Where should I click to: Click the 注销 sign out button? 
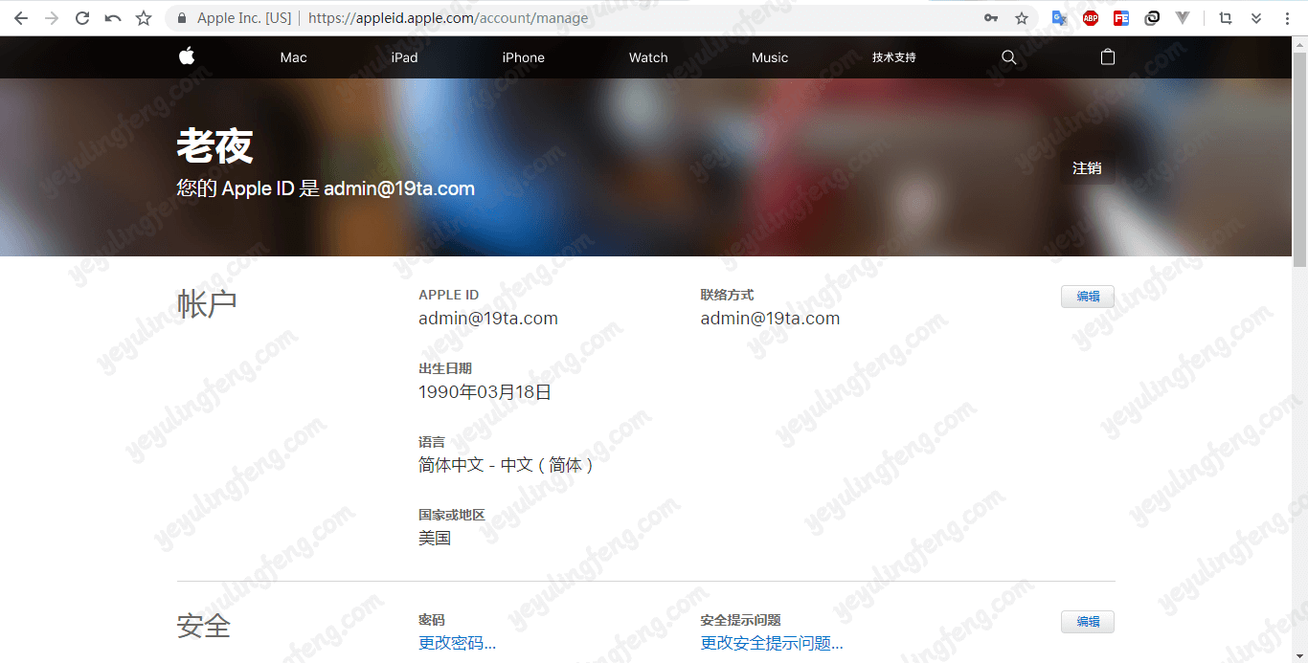(1087, 168)
